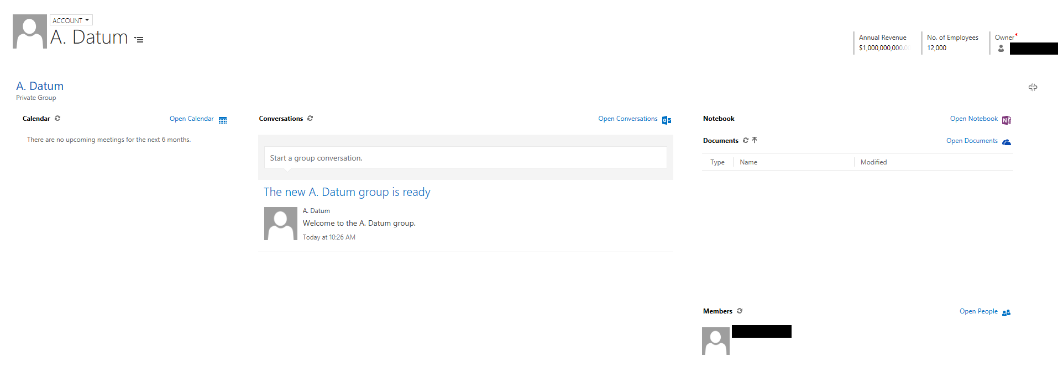The width and height of the screenshot is (1058, 367).
Task: Open the ACCOUNT entity dropdown
Action: pos(71,20)
